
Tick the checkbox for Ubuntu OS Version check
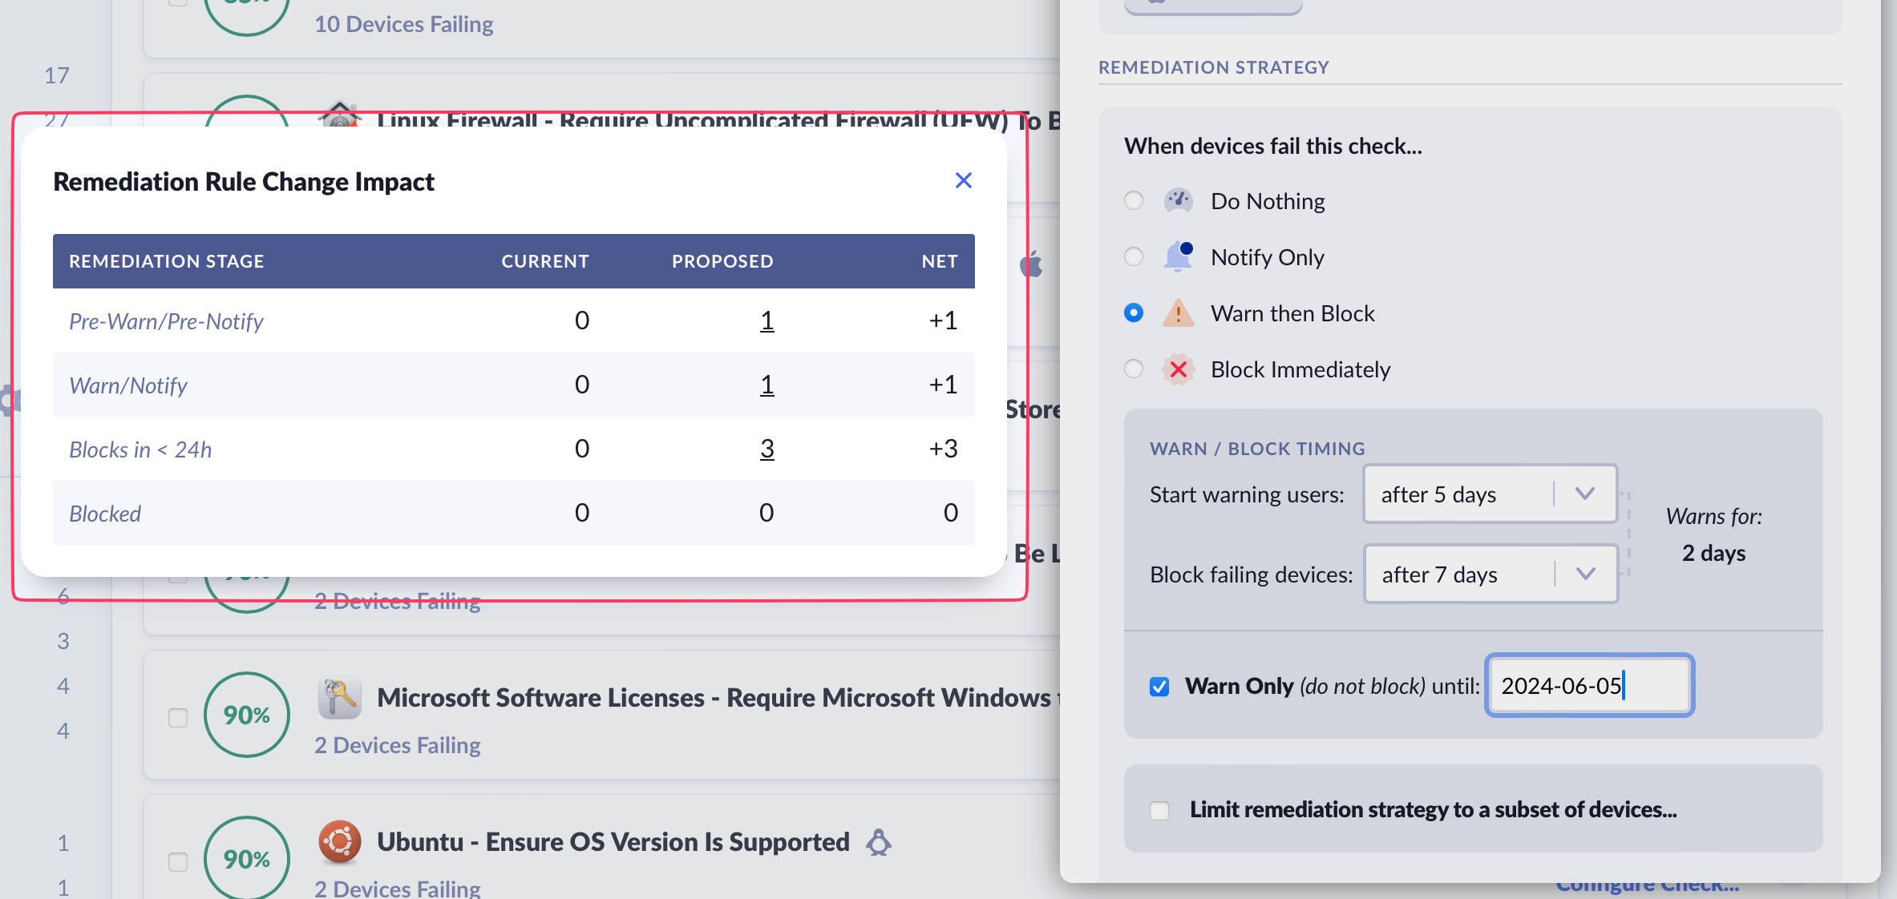pyautogui.click(x=178, y=861)
